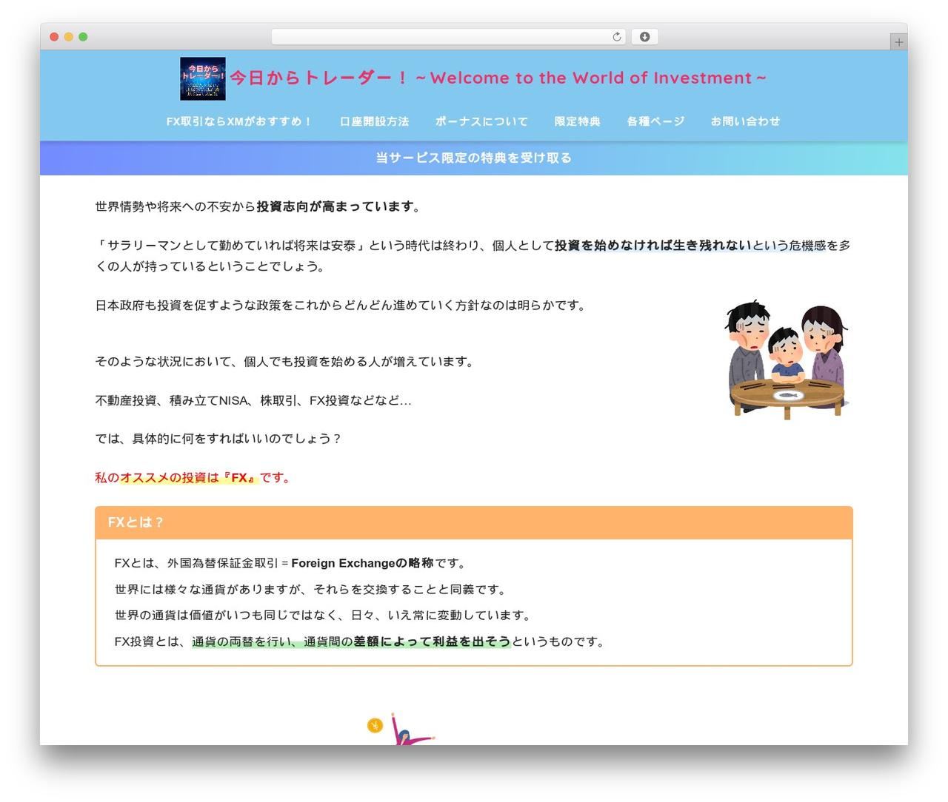Close the browser window with red button
948x802 pixels.
pyautogui.click(x=54, y=37)
